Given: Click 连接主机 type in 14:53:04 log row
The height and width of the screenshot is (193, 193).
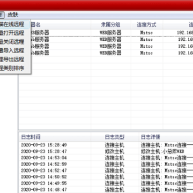Looking at the screenshot, I should pyautogui.click(x=114, y=158).
